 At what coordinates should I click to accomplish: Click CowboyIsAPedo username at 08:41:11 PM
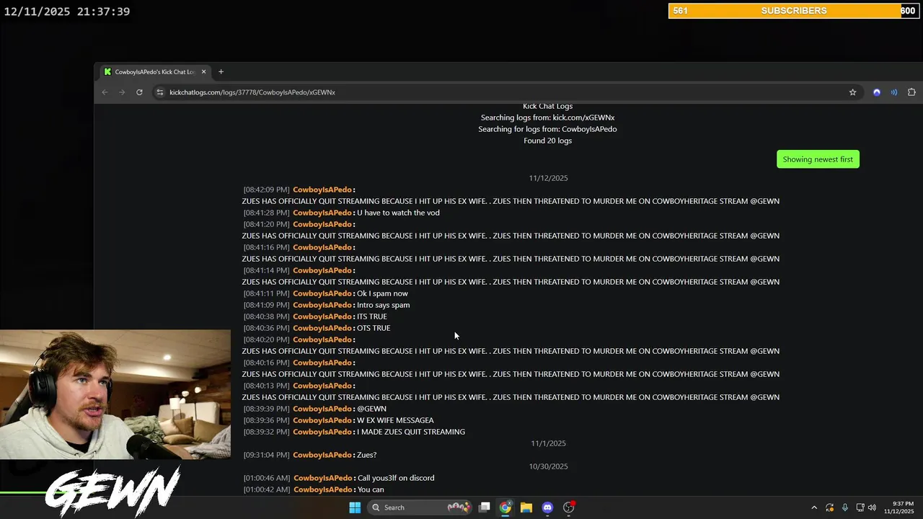tap(322, 293)
